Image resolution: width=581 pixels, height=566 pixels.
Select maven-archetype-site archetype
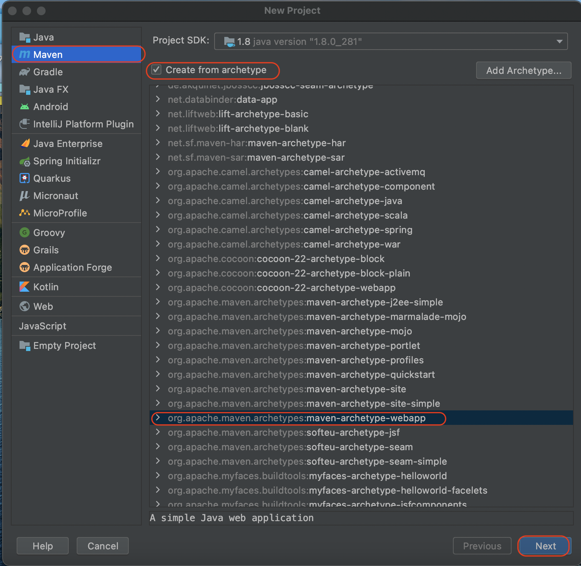pos(361,389)
